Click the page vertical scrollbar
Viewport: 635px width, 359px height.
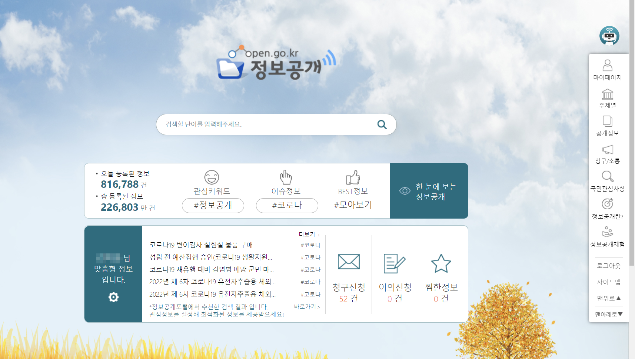click(x=632, y=133)
